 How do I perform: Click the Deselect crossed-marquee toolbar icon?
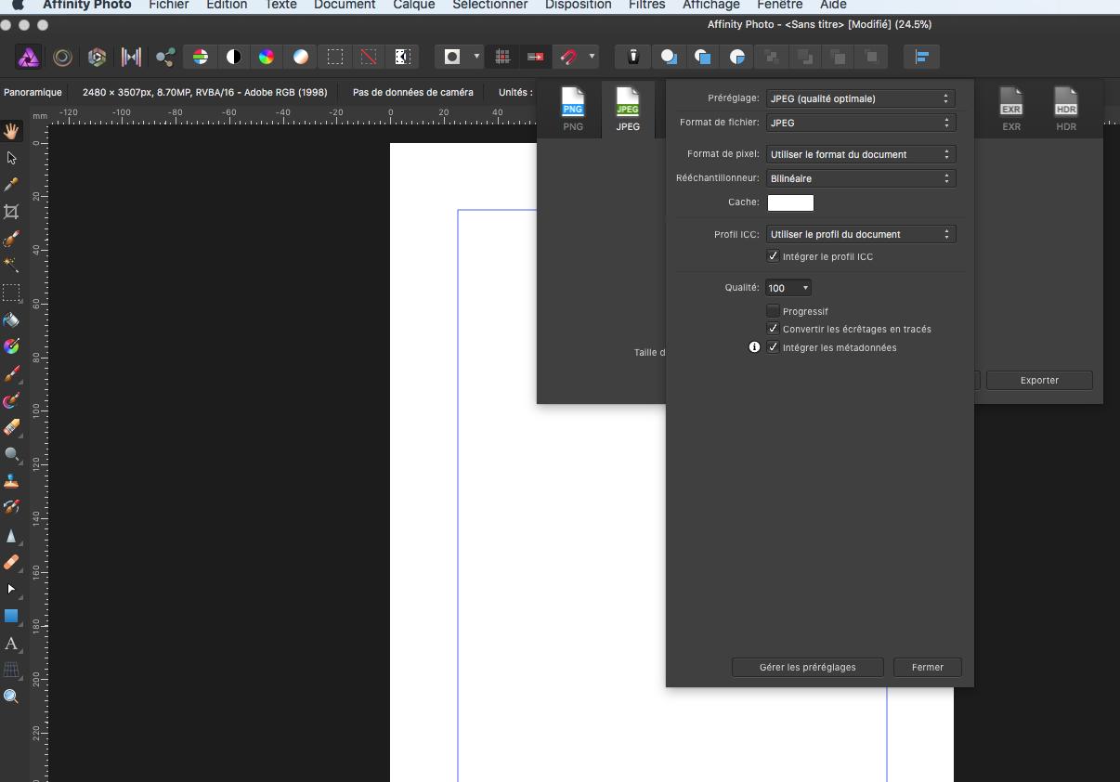click(x=369, y=57)
